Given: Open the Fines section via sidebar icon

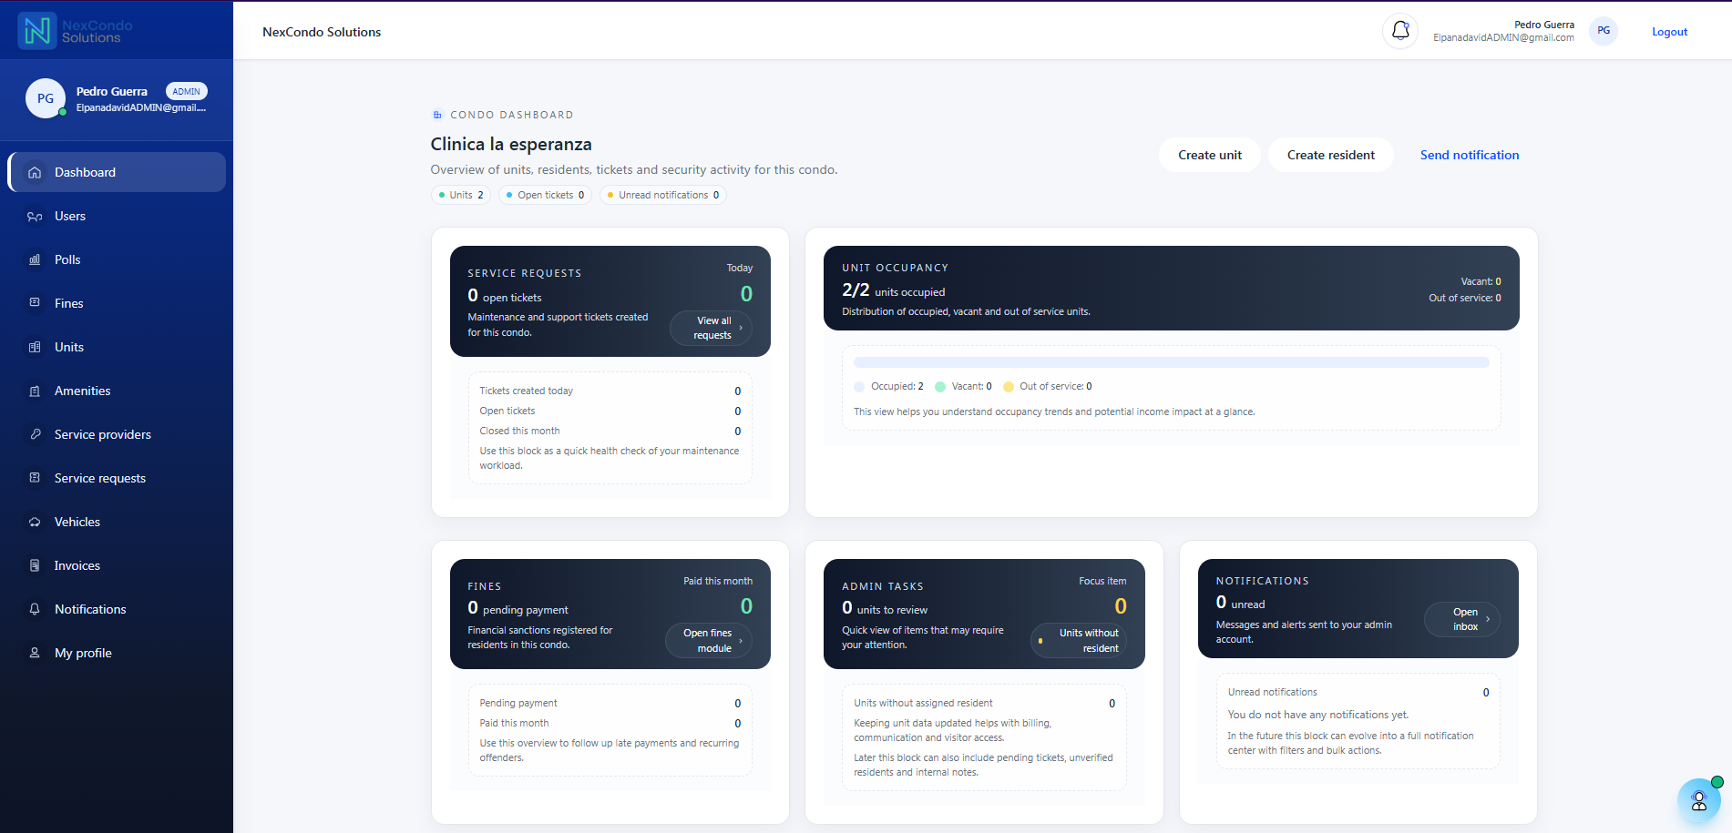Looking at the screenshot, I should tap(33, 303).
